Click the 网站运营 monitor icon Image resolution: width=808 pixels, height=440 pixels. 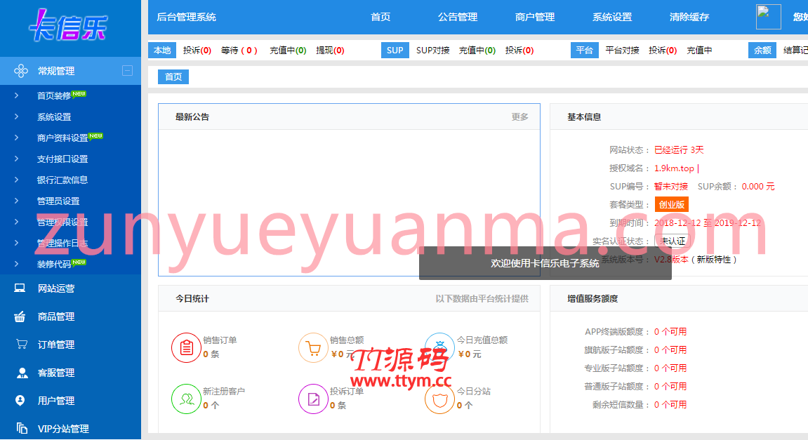click(20, 288)
